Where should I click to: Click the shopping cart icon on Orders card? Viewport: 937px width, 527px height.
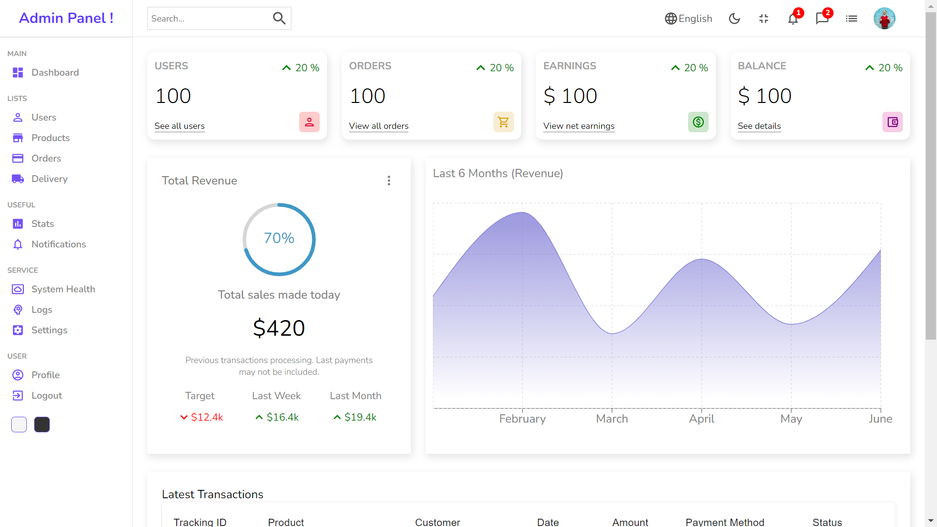click(503, 122)
